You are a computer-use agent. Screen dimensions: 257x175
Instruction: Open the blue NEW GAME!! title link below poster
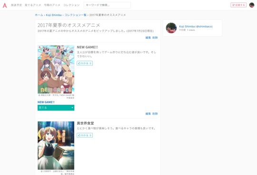pyautogui.click(x=46, y=102)
